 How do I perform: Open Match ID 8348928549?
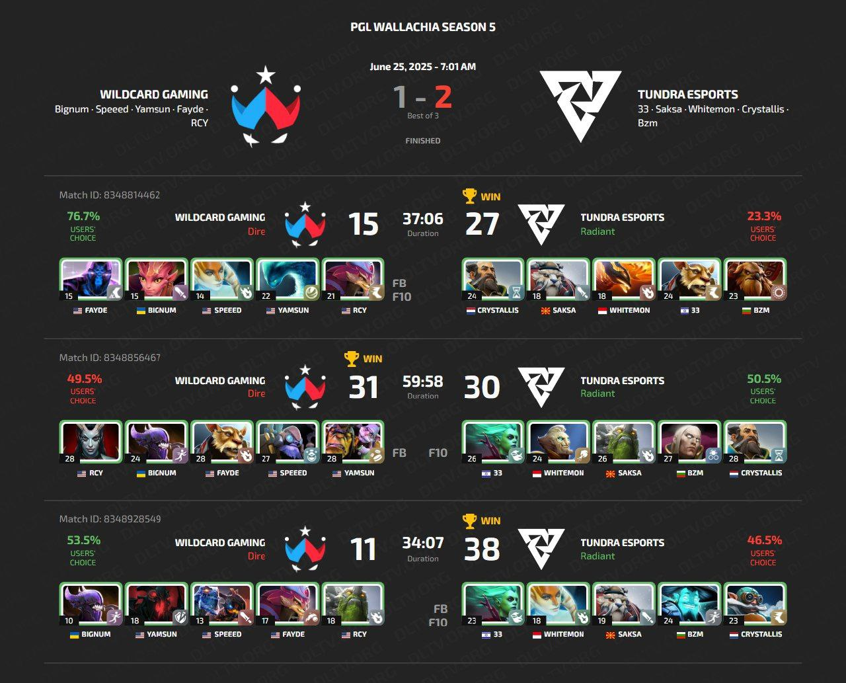110,519
